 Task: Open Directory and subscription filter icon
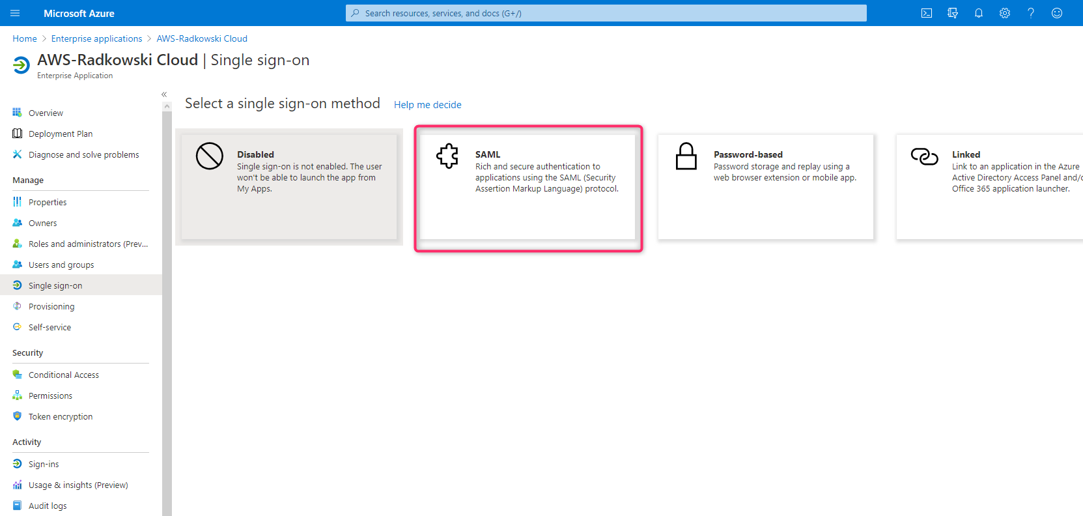pos(953,13)
